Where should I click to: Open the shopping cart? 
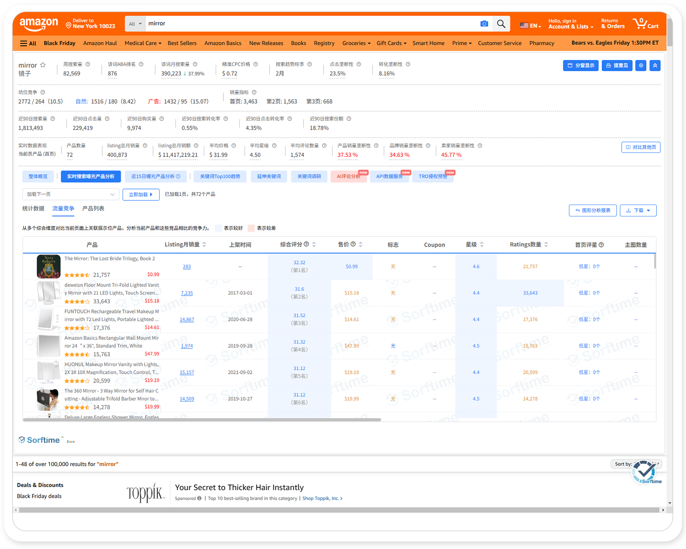pos(645,24)
